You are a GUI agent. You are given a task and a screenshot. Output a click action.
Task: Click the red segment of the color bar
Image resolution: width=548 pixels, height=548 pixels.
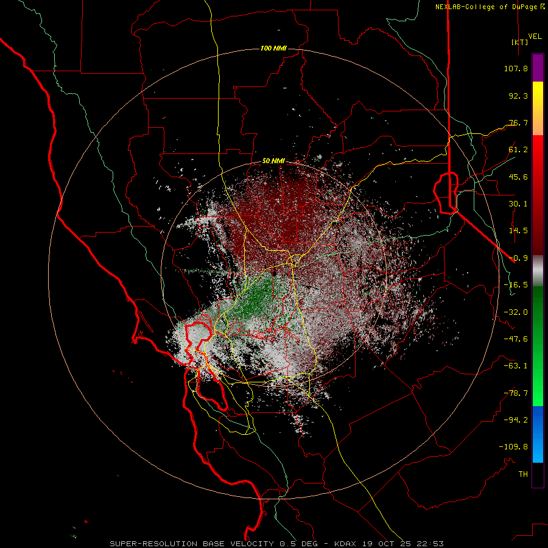538,195
